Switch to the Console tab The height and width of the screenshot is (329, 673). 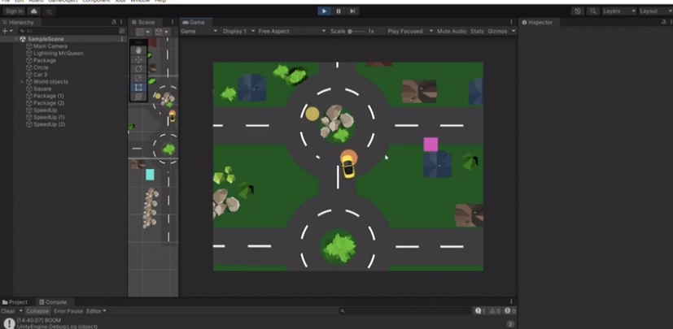[52, 302]
